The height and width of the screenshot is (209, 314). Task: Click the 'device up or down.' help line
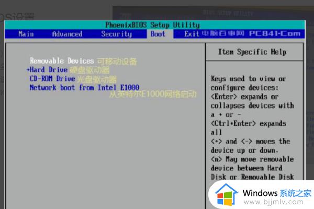(x=244, y=150)
